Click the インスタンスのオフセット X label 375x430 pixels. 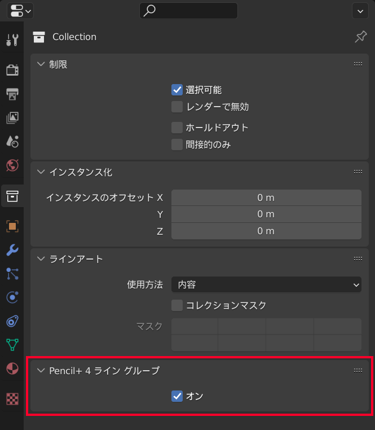click(104, 198)
